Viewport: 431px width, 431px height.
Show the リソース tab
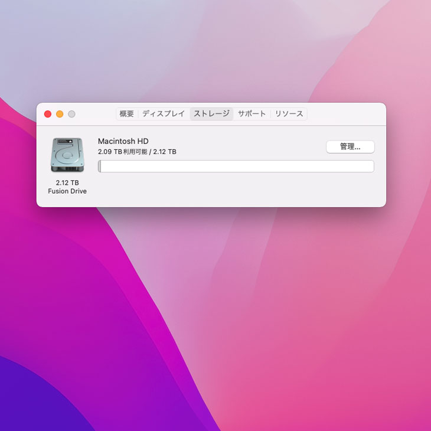tap(289, 114)
